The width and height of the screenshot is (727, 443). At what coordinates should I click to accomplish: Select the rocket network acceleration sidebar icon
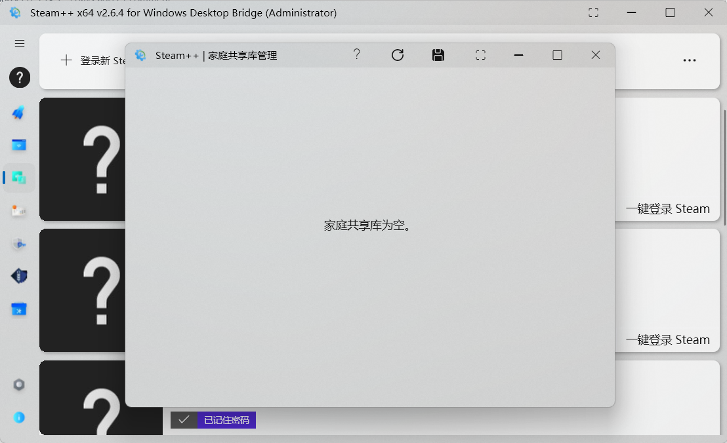(18, 113)
